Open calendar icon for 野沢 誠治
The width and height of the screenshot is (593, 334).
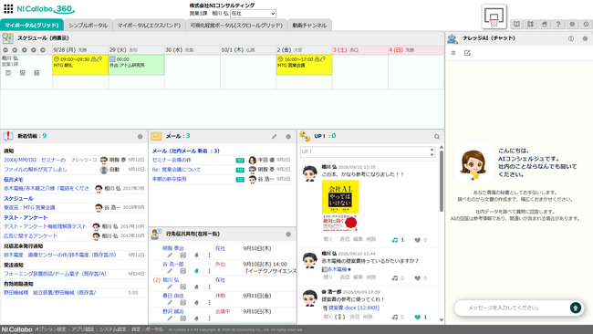pos(182,318)
